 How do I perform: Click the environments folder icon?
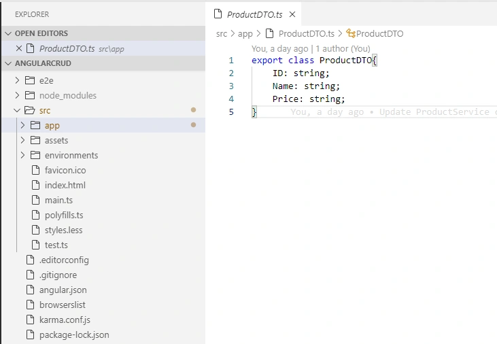(x=35, y=155)
